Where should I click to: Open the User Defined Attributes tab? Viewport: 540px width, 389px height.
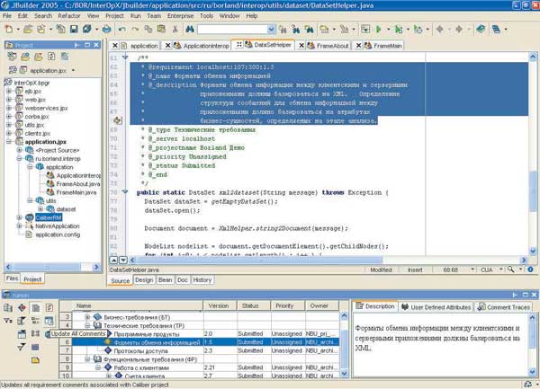(x=436, y=307)
